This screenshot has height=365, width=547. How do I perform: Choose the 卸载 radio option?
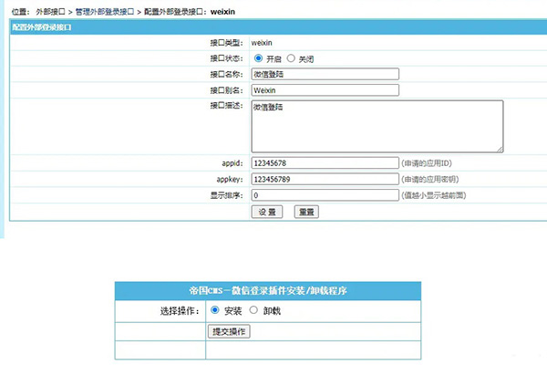click(253, 310)
